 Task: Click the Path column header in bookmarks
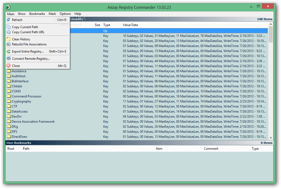click(x=88, y=149)
